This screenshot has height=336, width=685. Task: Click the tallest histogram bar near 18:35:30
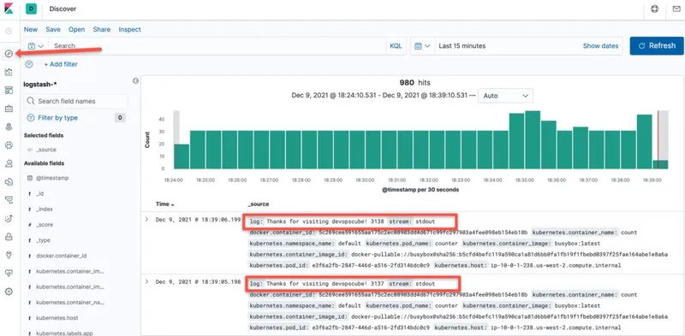click(x=533, y=139)
